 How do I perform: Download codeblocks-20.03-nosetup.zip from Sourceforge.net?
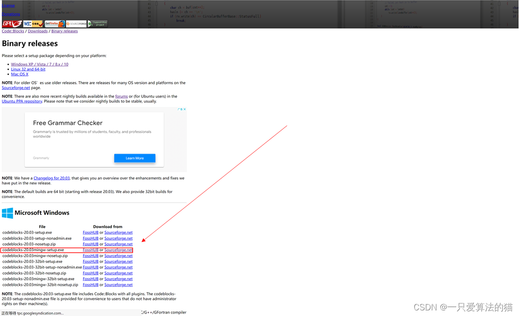pyautogui.click(x=118, y=244)
